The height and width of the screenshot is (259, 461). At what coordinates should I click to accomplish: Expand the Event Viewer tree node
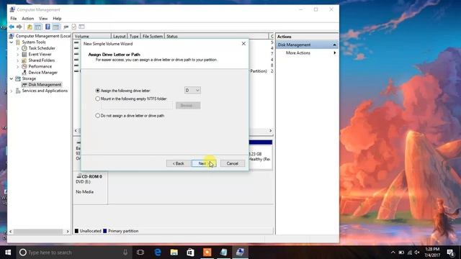[17, 54]
